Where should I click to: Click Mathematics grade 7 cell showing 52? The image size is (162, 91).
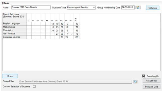[x=62, y=27]
